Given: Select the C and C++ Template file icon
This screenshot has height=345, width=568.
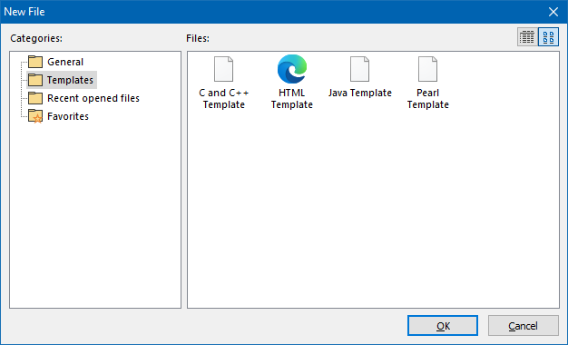Looking at the screenshot, I should click(x=223, y=69).
